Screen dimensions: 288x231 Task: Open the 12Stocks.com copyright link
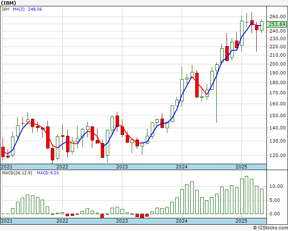[270, 228]
